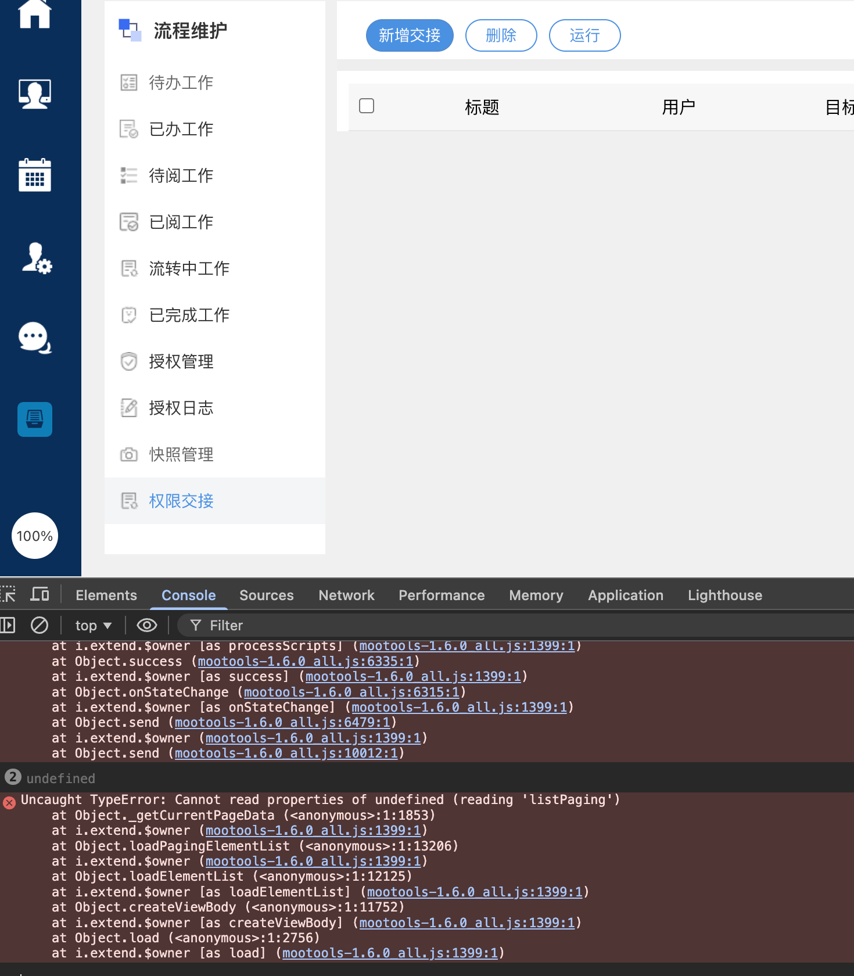Open 已完成工作 menu item
The image size is (854, 976).
click(x=215, y=315)
